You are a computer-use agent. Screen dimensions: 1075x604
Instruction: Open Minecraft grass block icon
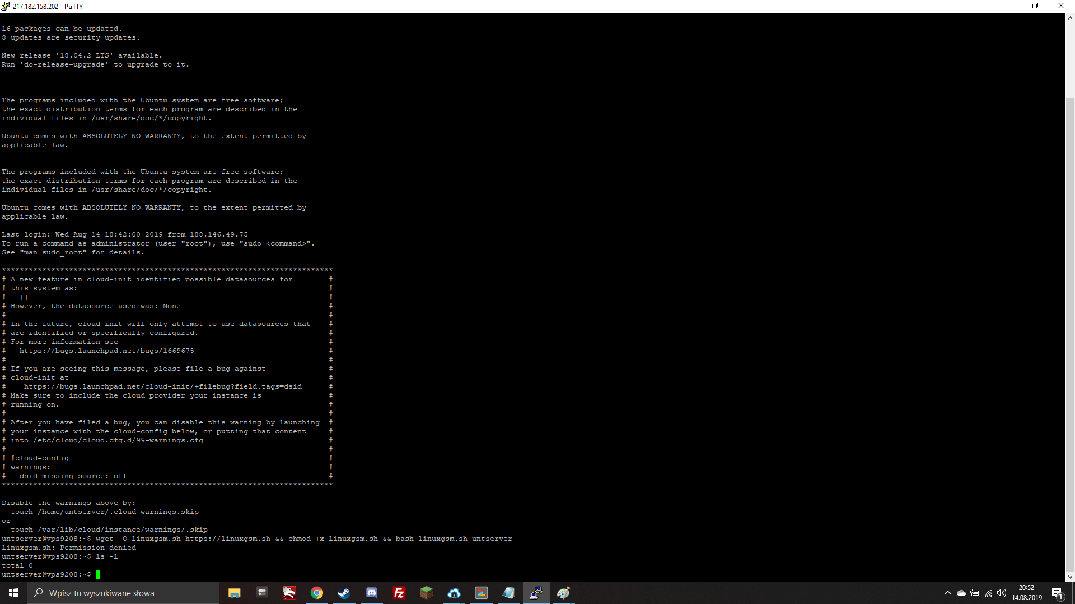(x=427, y=593)
